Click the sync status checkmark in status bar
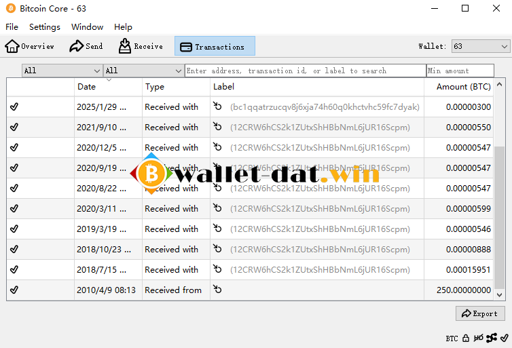512x348 pixels. click(504, 339)
